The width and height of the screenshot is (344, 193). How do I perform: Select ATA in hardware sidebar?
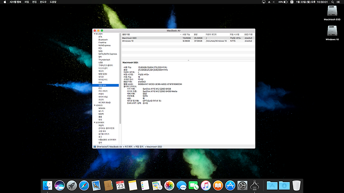tap(100, 37)
